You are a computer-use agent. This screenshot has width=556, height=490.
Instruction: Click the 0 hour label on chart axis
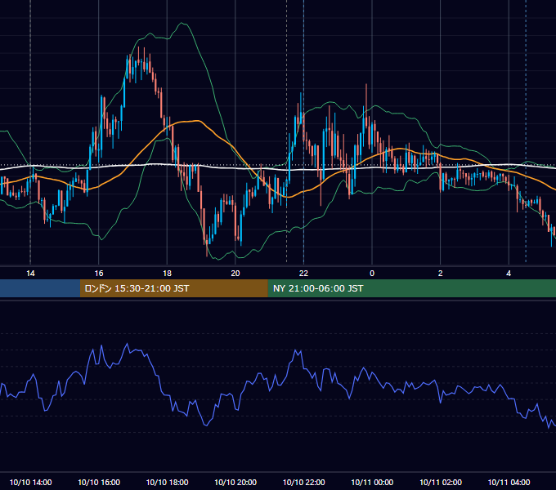(x=372, y=274)
